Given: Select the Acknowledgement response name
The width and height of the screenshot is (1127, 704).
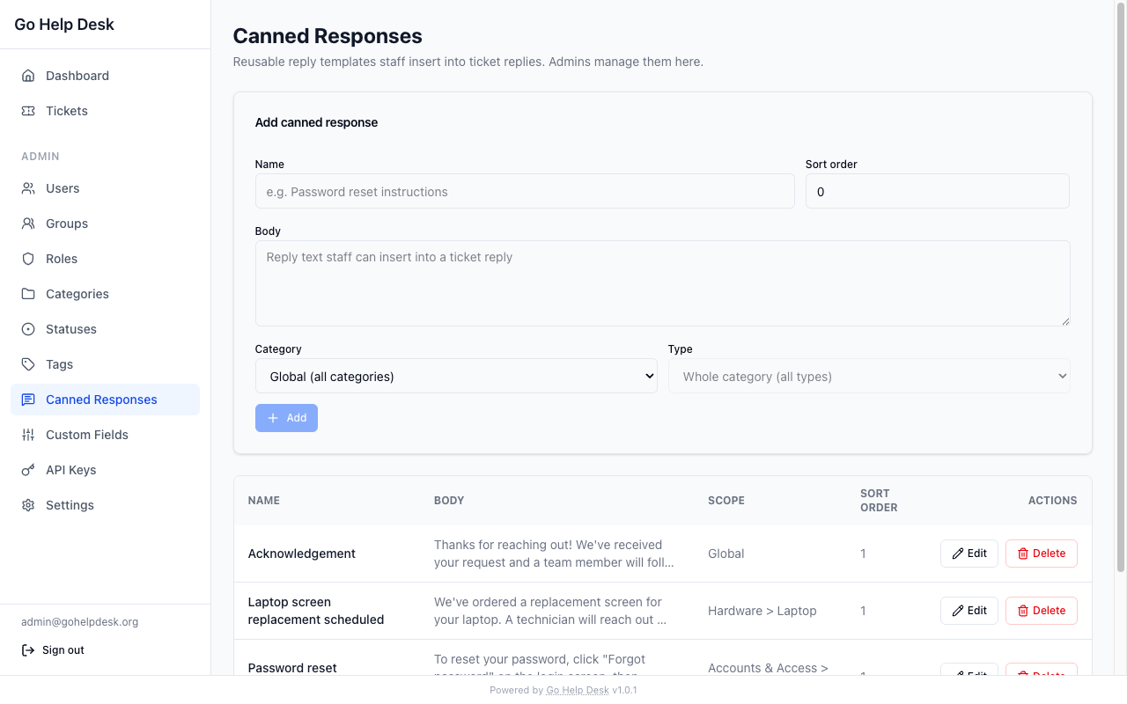Looking at the screenshot, I should pyautogui.click(x=302, y=554).
